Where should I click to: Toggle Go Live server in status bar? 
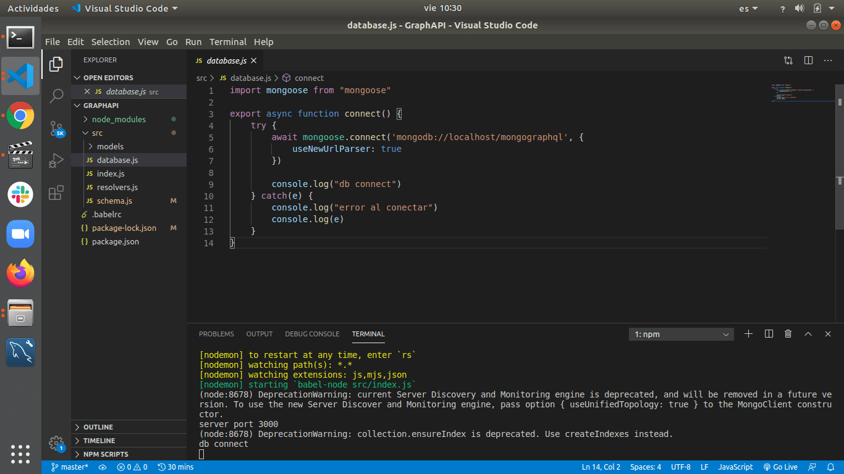[780, 467]
